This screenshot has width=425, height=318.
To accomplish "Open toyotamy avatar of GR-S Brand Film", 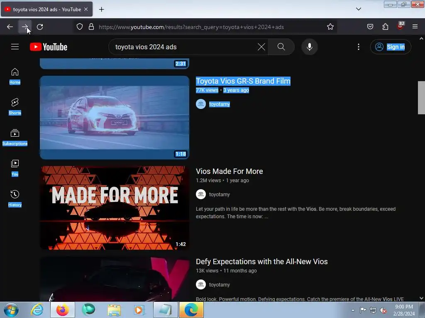I will [x=201, y=104].
